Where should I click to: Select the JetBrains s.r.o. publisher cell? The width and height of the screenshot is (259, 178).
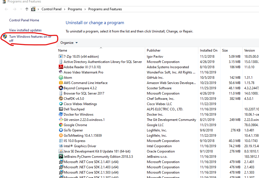point(157,157)
